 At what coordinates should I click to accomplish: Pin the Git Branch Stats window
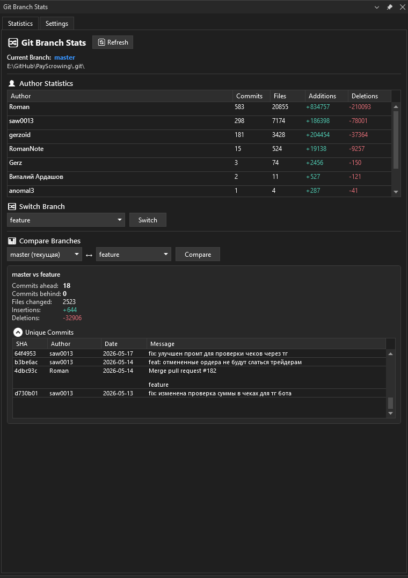point(390,7)
